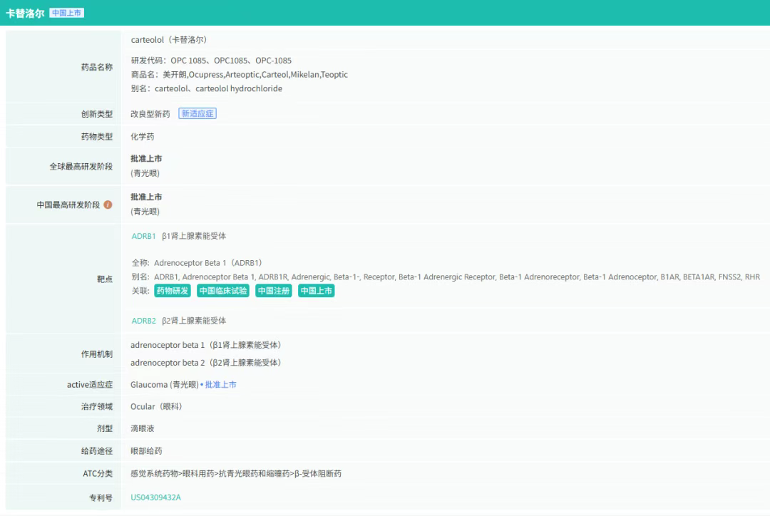Click the 中国注册 related button
The image size is (770, 516).
[x=274, y=291]
